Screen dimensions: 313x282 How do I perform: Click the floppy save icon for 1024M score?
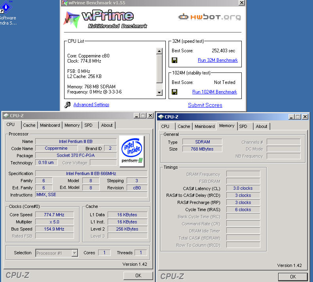click(175, 92)
